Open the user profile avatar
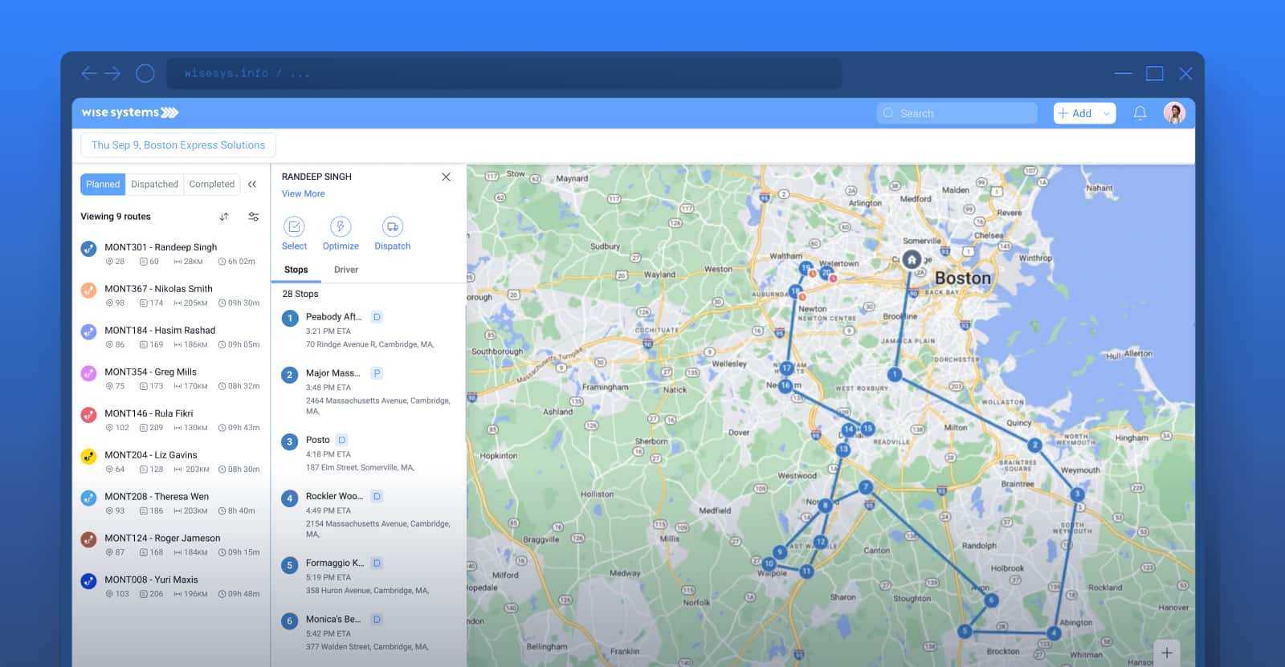Viewport: 1285px width, 667px height. (x=1174, y=113)
